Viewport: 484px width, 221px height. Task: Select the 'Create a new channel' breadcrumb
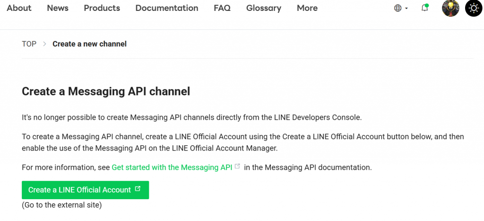pyautogui.click(x=89, y=44)
